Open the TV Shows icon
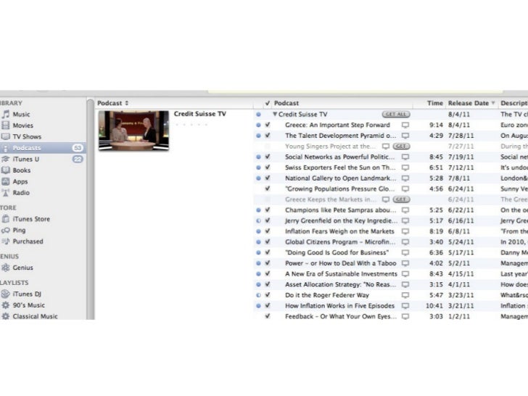The width and height of the screenshot is (528, 396). coord(6,136)
